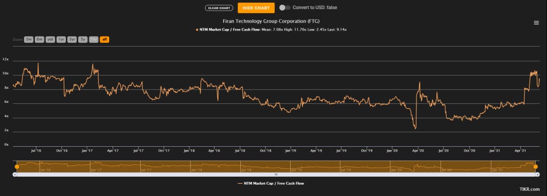Click the series stats line showing Mean 7.08x
Image resolution: width=547 pixels, height=196 pixels.
[271, 29]
